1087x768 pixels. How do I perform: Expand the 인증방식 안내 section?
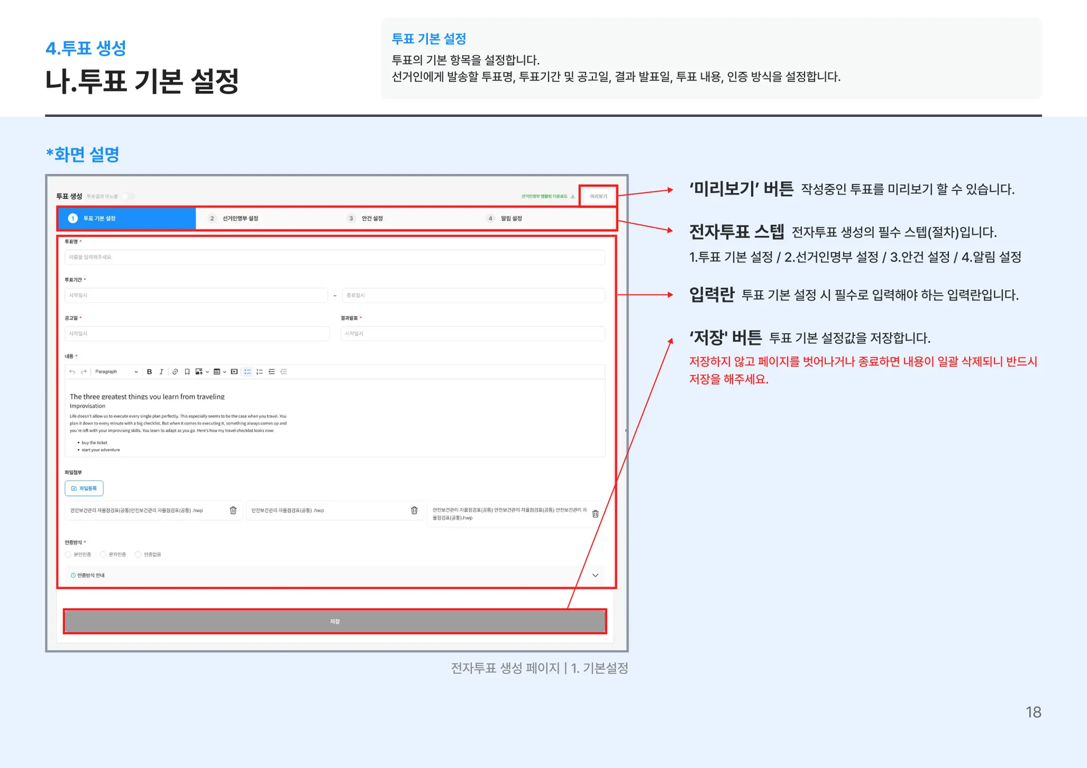coord(595,575)
